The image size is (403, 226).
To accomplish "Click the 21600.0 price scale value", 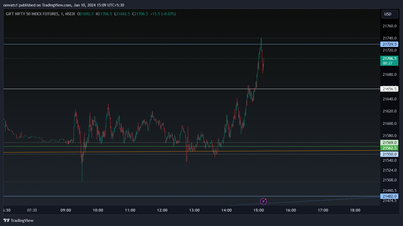I will (x=390, y=124).
